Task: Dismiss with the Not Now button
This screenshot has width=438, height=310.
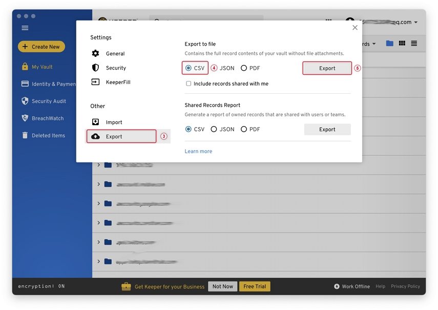Action: pyautogui.click(x=223, y=286)
